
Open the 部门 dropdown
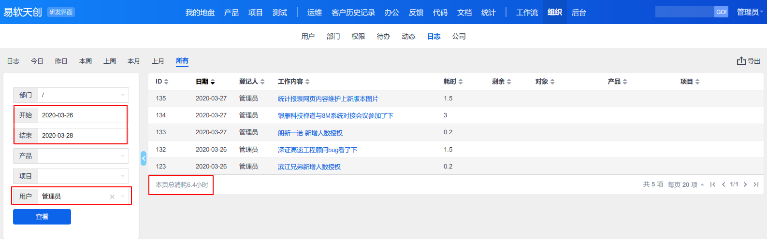(83, 95)
